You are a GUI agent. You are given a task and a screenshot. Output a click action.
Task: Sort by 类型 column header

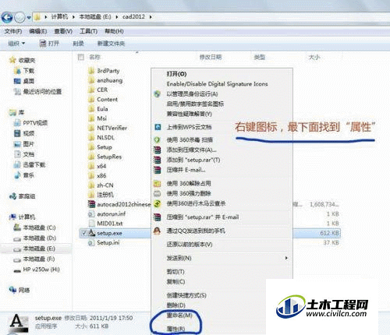(x=259, y=57)
